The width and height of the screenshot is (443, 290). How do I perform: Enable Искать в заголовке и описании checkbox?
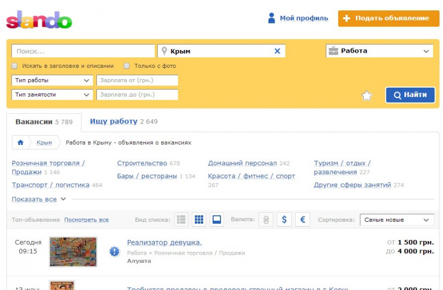pos(15,66)
